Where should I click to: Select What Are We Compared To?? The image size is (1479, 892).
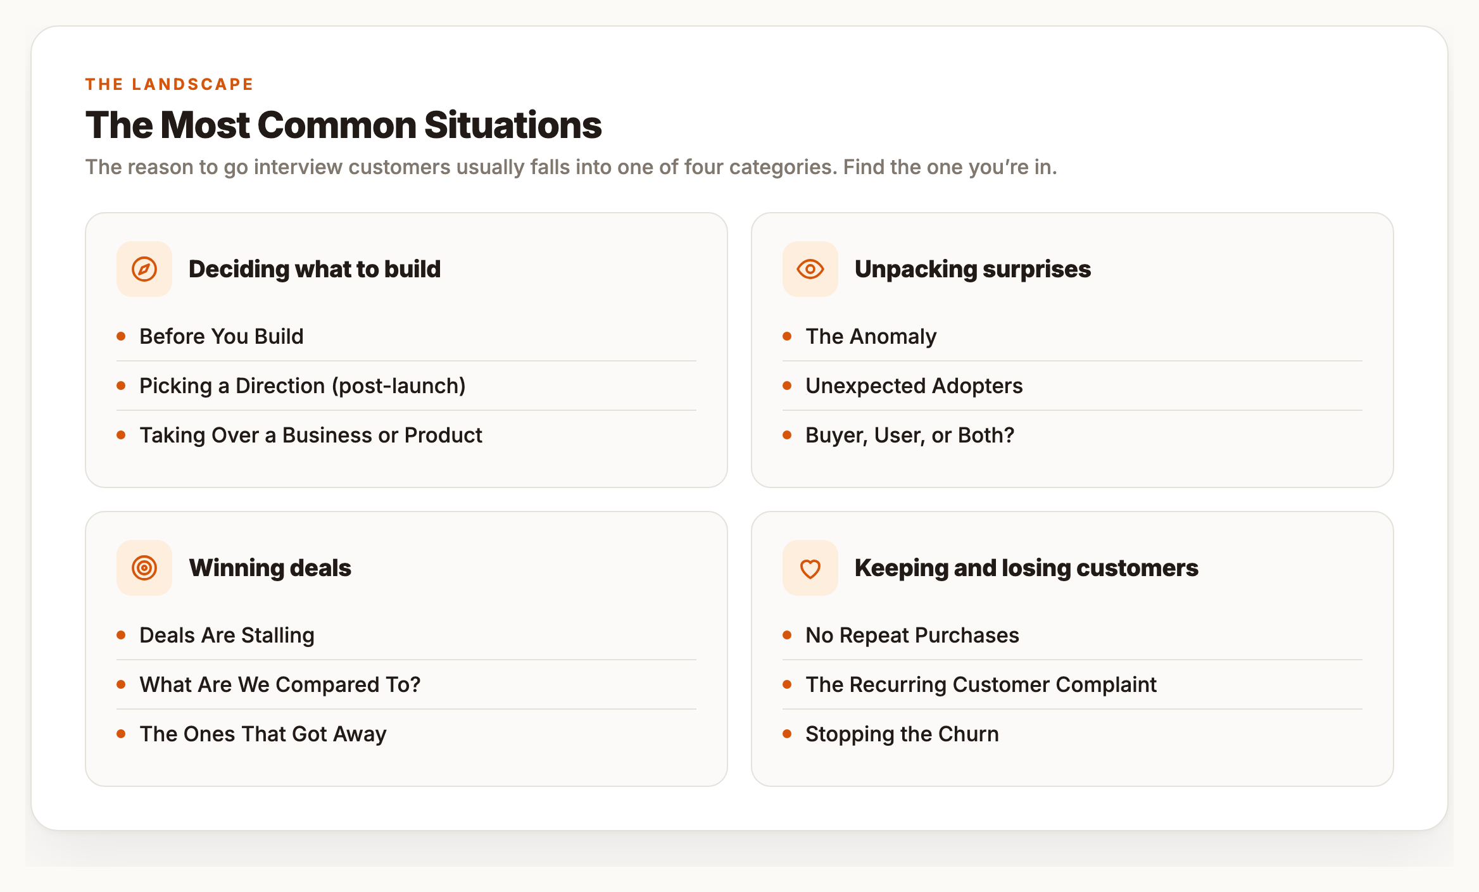tap(406, 684)
